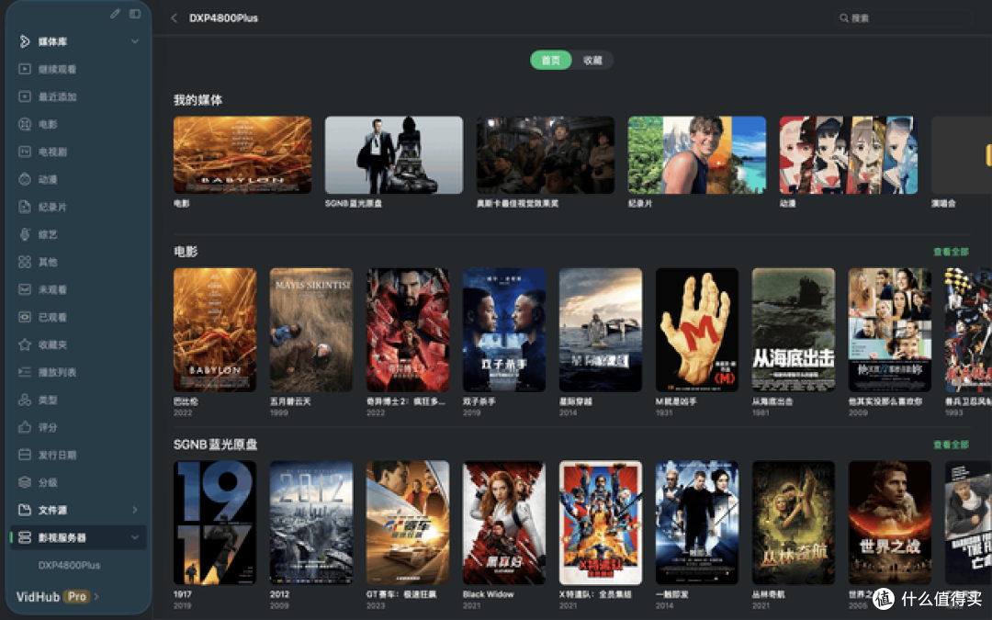992x620 pixels.
Task: Switch to the 收藏 favorites tab
Action: (592, 60)
